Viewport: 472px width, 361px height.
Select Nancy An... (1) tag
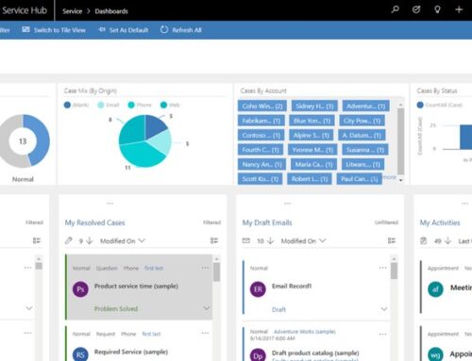coord(261,164)
